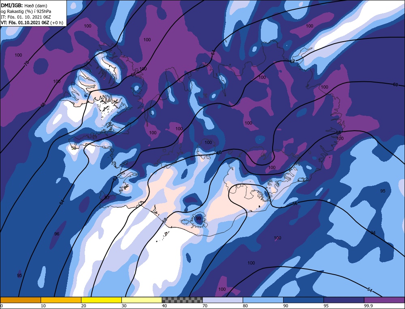
Task: Click the dark indigo 95–99.9 legend swatch
Action: (344, 300)
